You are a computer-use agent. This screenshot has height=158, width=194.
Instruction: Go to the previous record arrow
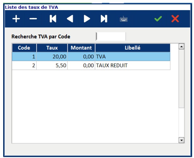click(70, 19)
